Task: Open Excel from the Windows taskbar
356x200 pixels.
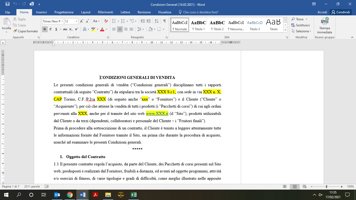Action: (x=133, y=195)
